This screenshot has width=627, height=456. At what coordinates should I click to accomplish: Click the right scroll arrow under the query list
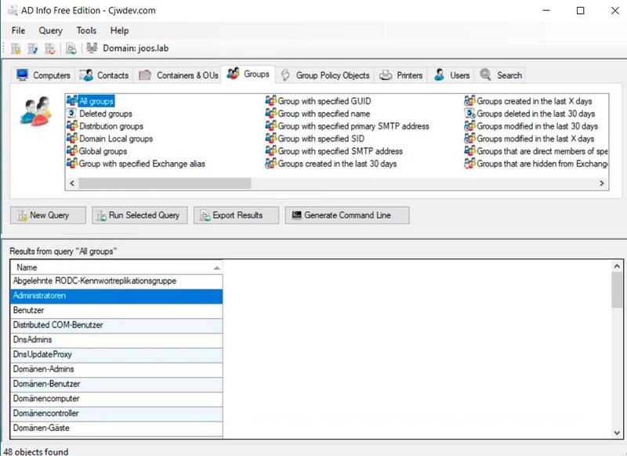pyautogui.click(x=602, y=183)
